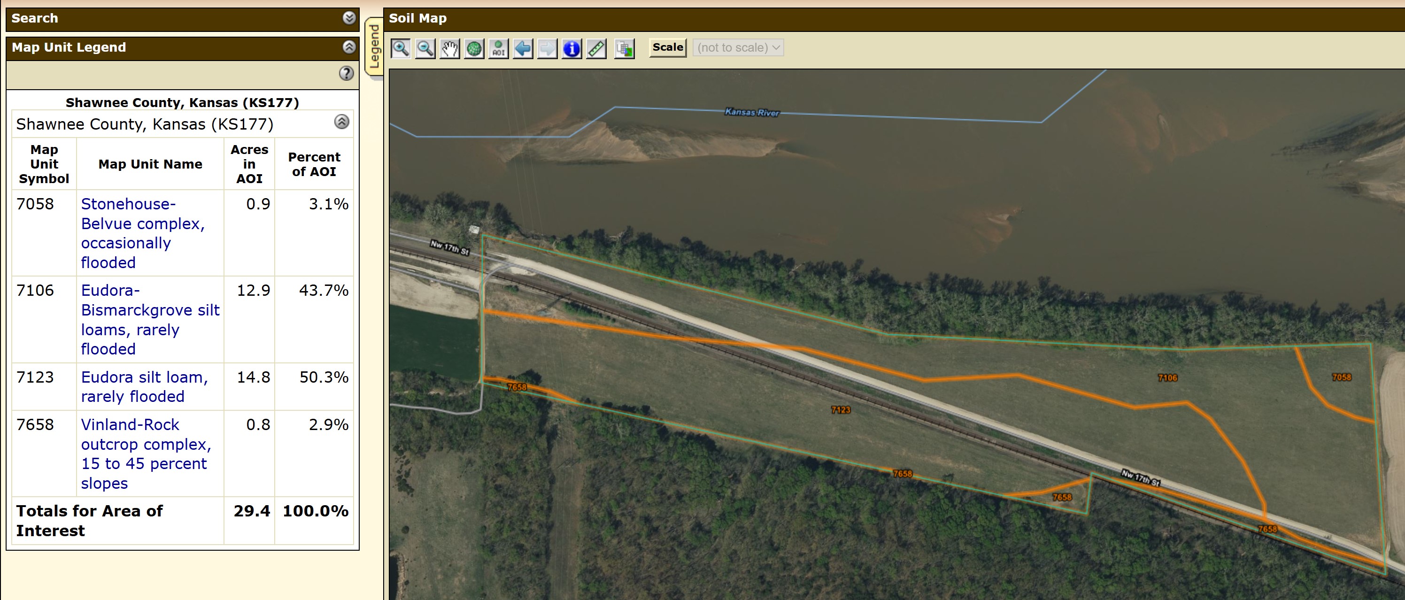The image size is (1405, 600).
Task: Select the blue Identify info tool
Action: 571,48
